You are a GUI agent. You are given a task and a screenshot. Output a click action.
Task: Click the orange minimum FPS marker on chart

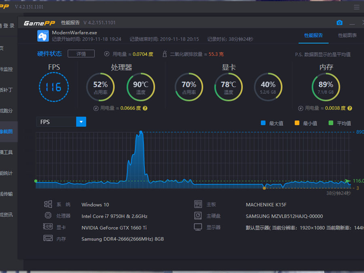264,188
